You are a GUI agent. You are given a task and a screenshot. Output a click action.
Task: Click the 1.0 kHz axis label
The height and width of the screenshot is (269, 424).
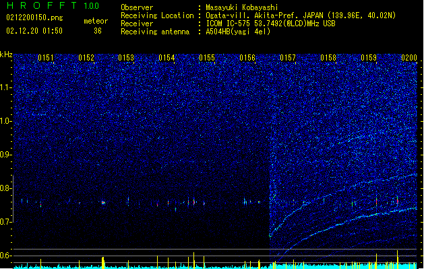[x=6, y=121]
